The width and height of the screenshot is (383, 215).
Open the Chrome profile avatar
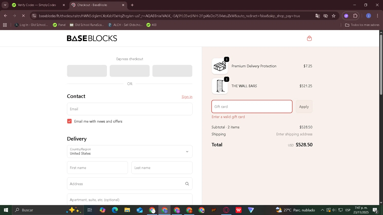click(x=368, y=16)
